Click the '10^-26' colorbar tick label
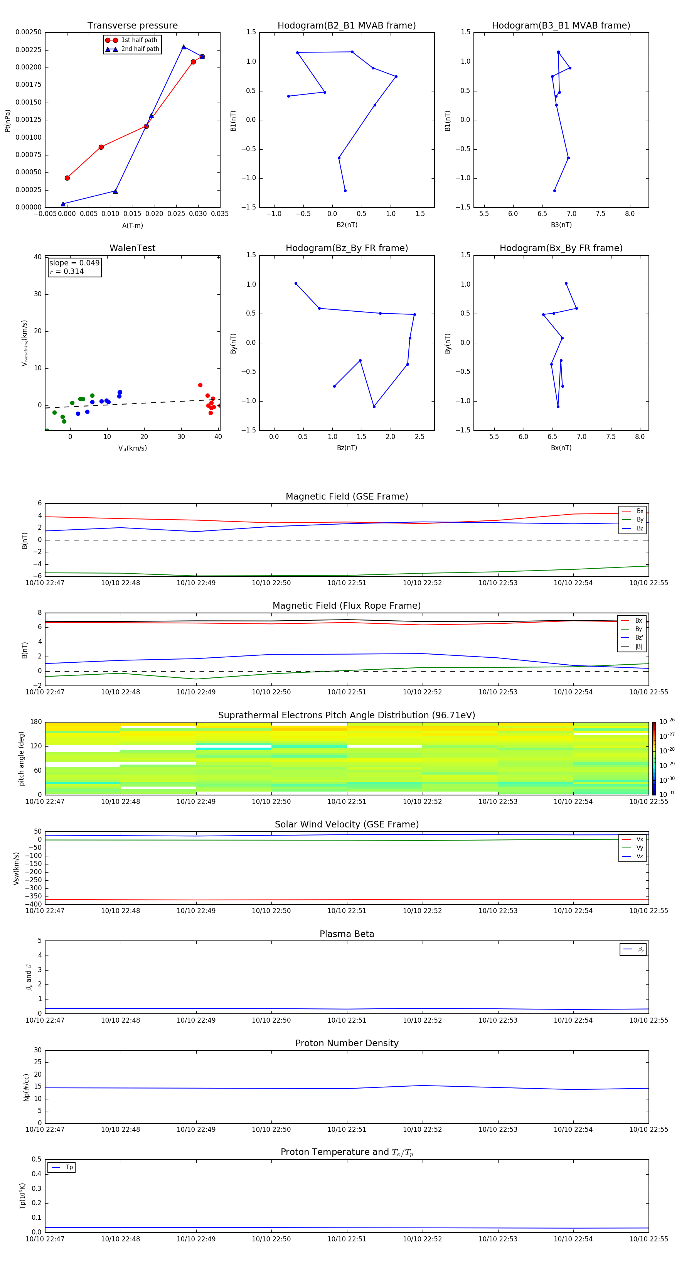This screenshot has width=694, height=1273. click(x=667, y=721)
